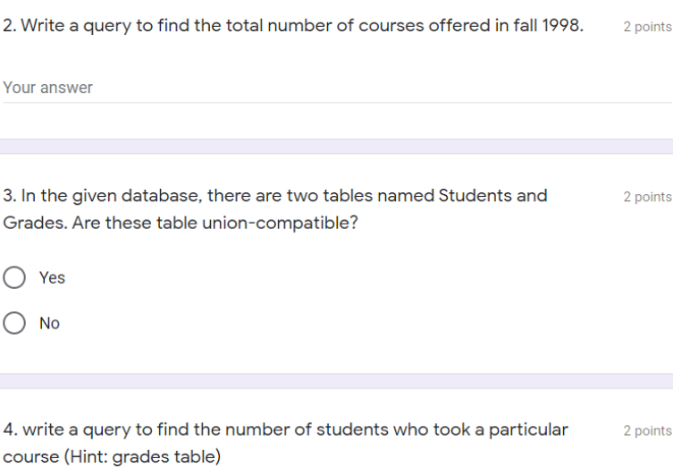Image resolution: width=673 pixels, height=476 pixels.
Task: Click the 'Yes' option label text
Action: (52, 278)
